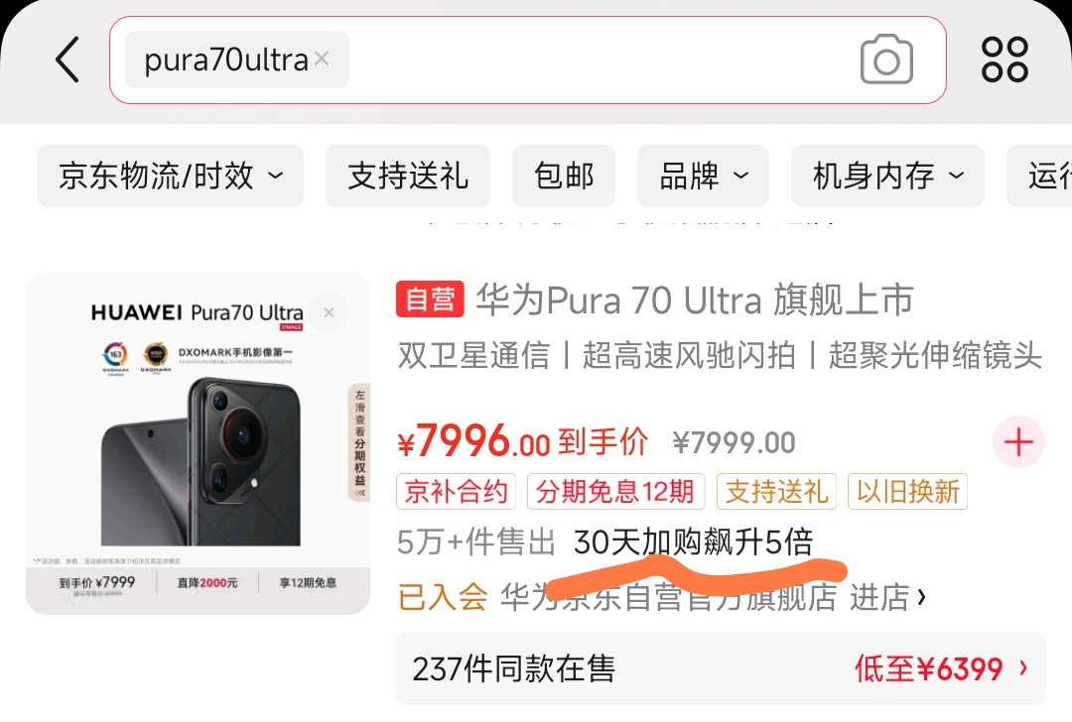Open the red 自营 badge listing
Image resolution: width=1072 pixels, height=722 pixels.
(x=430, y=300)
